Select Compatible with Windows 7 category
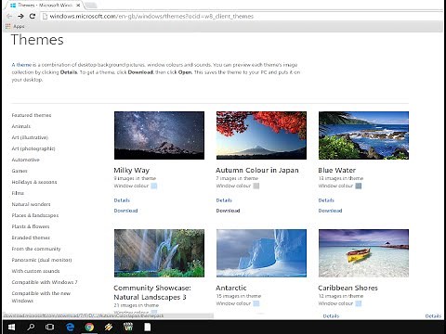The height and width of the screenshot is (334, 446). tap(45, 282)
